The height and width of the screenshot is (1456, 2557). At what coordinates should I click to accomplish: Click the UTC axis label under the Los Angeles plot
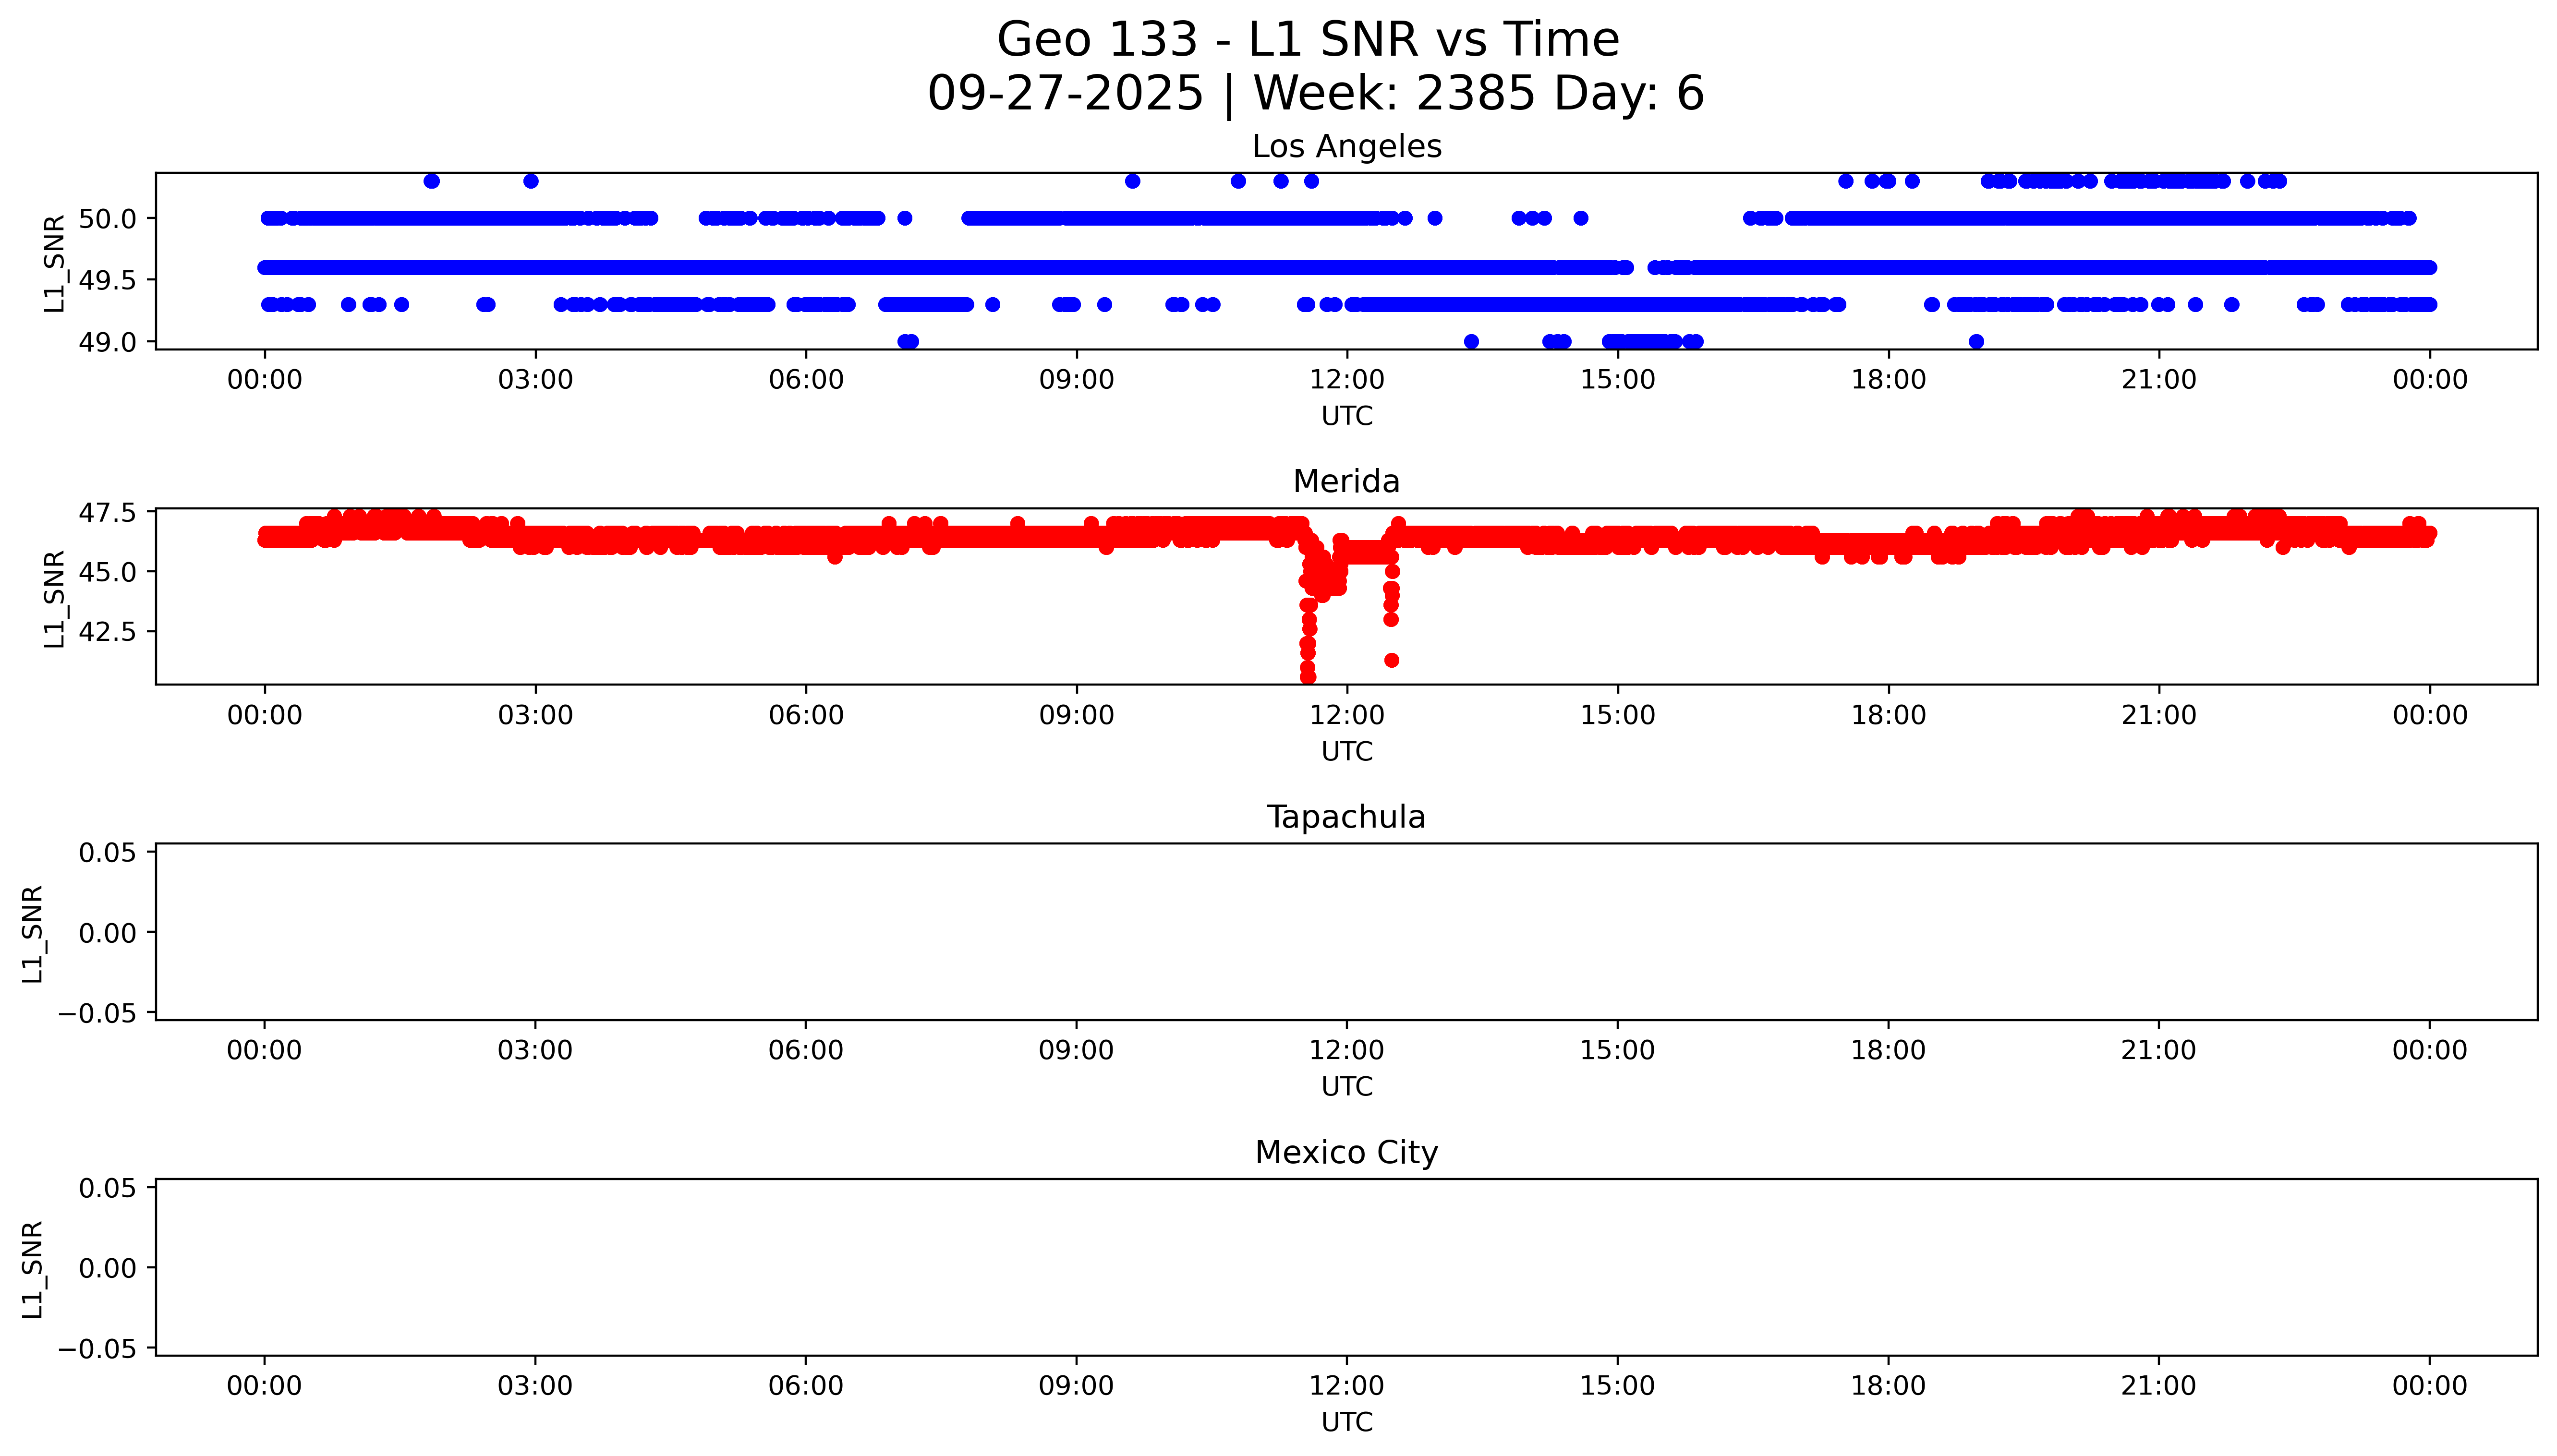coord(1346,416)
